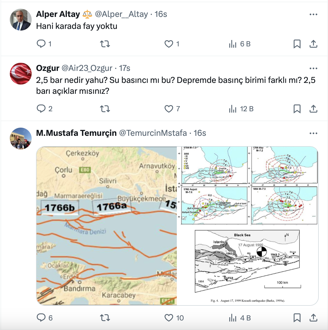Screen dimensions: 328x330
Task: Reply to M.Mustafa Temurçin's map tweet
Action: coord(41,317)
